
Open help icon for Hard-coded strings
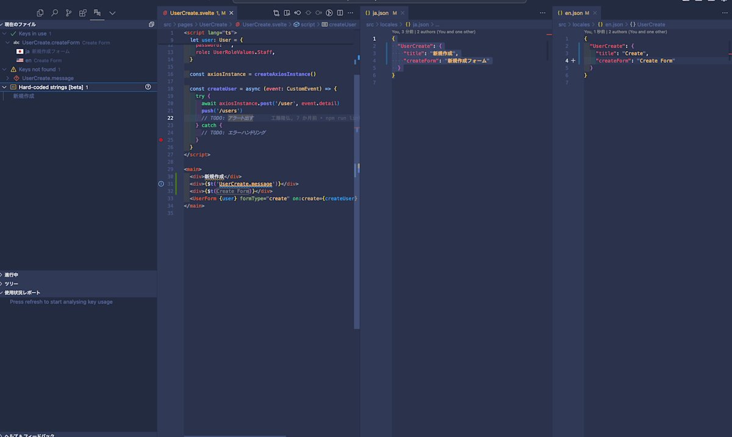pos(148,87)
